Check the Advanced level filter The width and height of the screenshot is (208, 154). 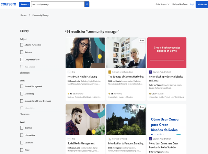point(22,143)
